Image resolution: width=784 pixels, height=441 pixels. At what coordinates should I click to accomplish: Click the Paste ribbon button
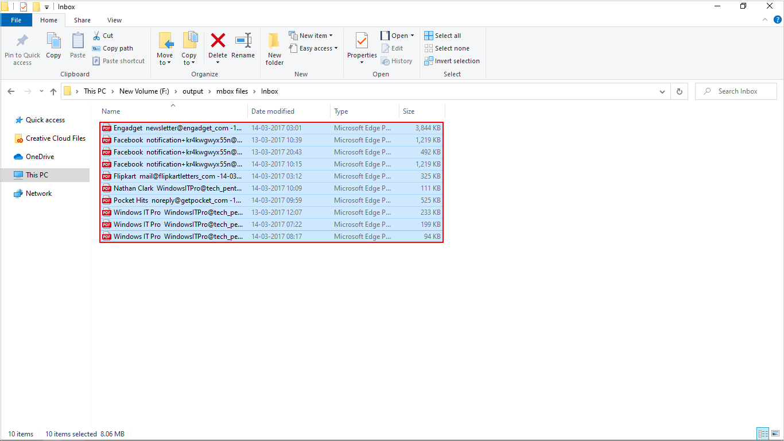pos(77,46)
